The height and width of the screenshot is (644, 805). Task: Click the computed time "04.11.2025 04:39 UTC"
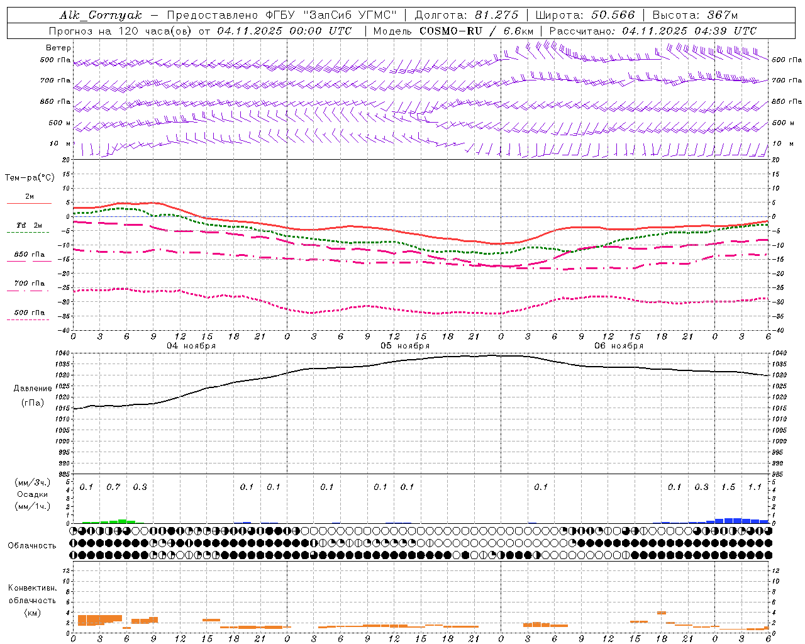click(x=689, y=31)
